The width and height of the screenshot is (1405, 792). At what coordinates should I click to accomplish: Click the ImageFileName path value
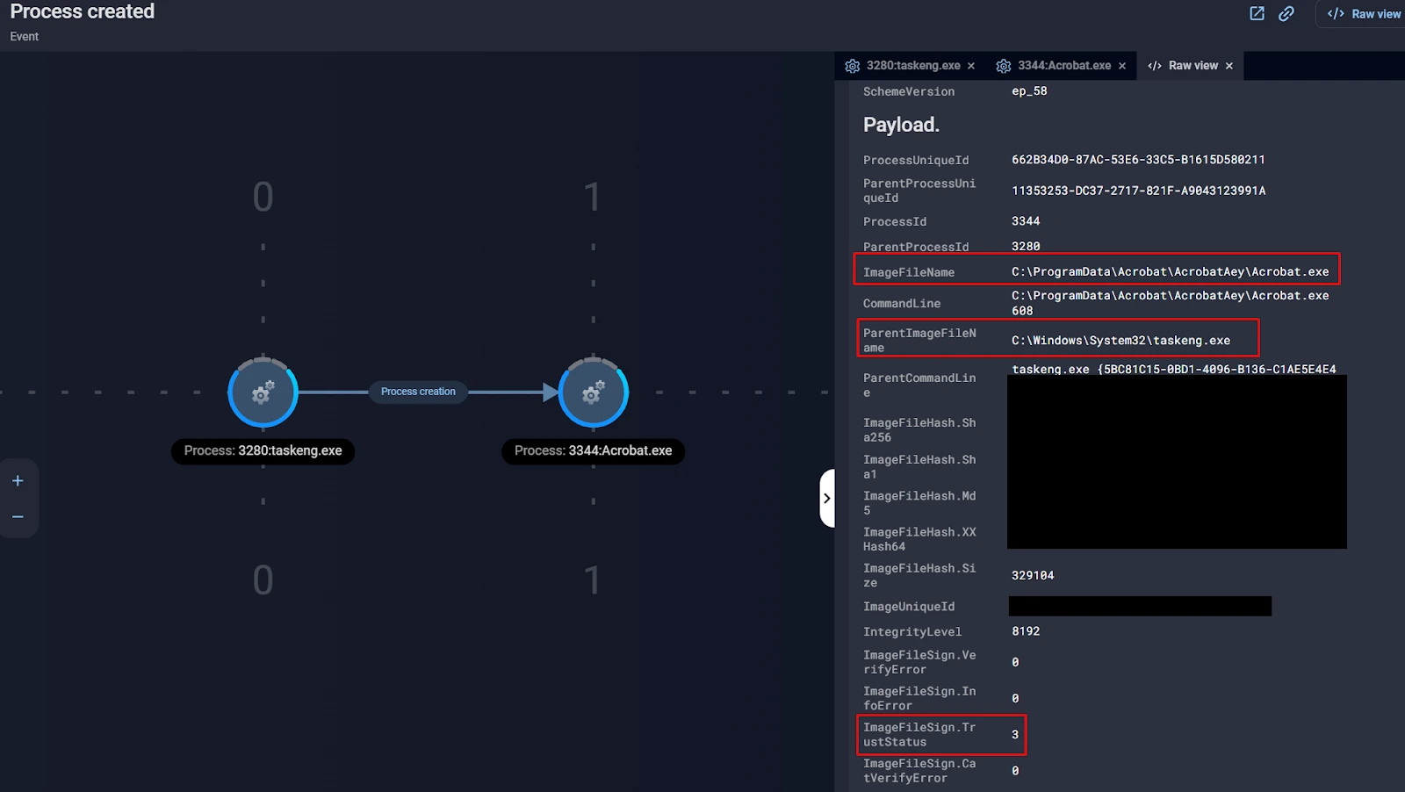pos(1170,272)
